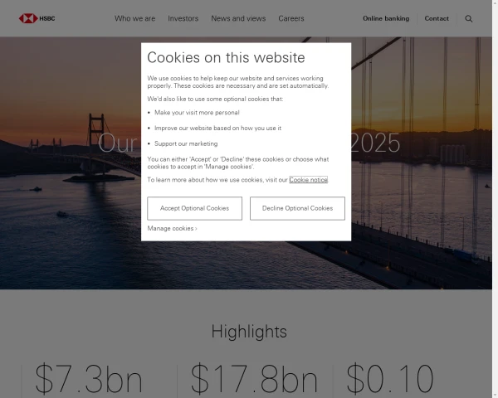Viewport: 498px width, 398px height.
Task: Decline Optional Cookies
Action: click(x=297, y=208)
